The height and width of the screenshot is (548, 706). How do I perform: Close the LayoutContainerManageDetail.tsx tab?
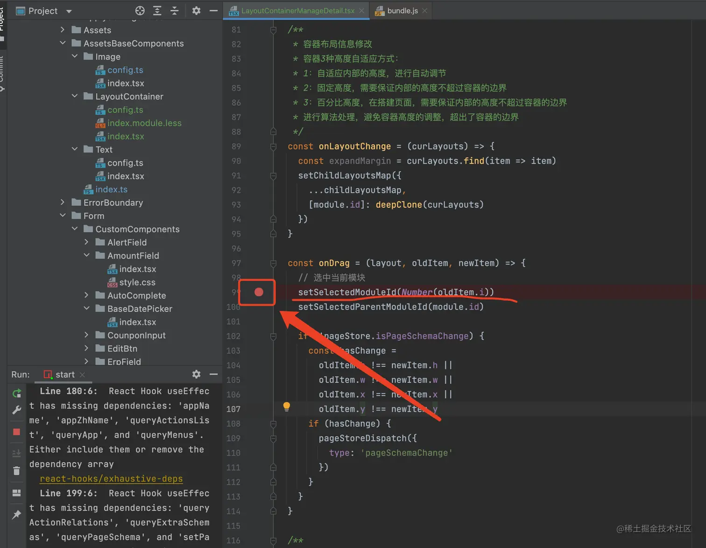[361, 11]
